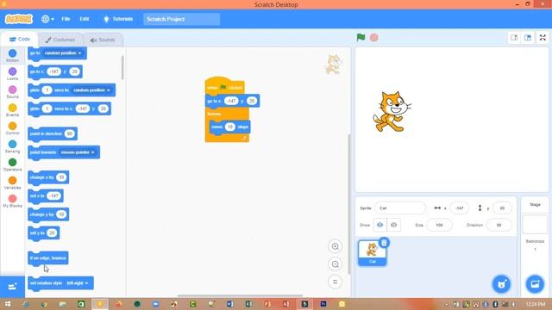The image size is (552, 310).
Task: Click the sprite Size field
Action: click(439, 225)
